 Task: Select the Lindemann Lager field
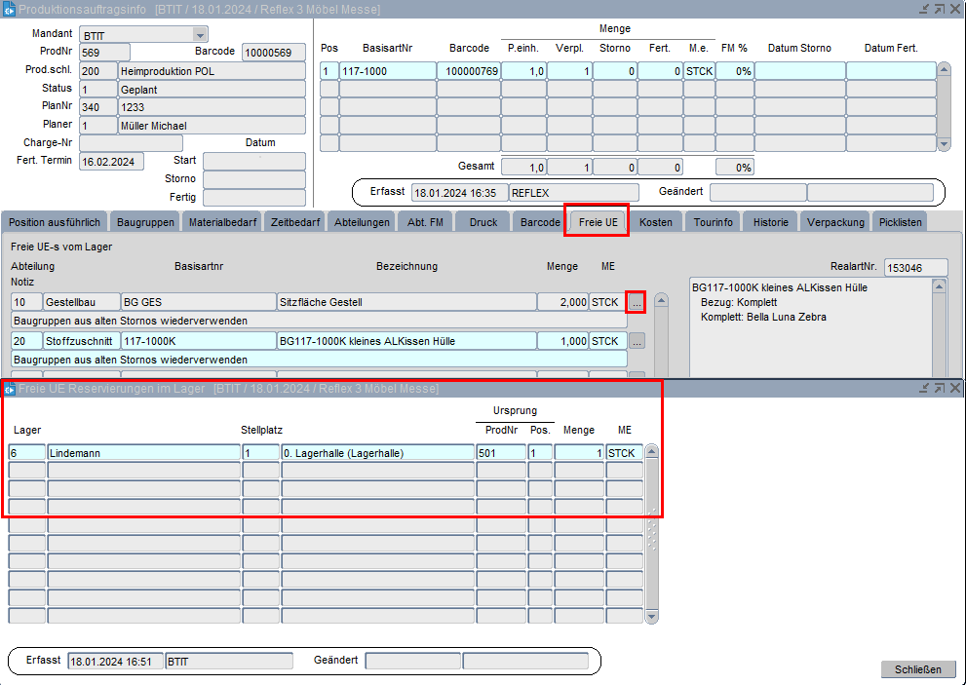(x=143, y=453)
